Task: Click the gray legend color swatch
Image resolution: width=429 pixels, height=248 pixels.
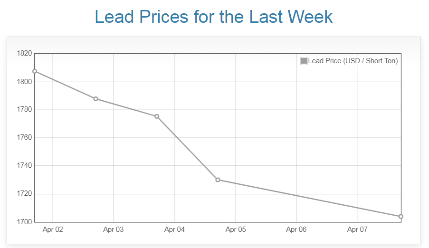Action: 304,61
